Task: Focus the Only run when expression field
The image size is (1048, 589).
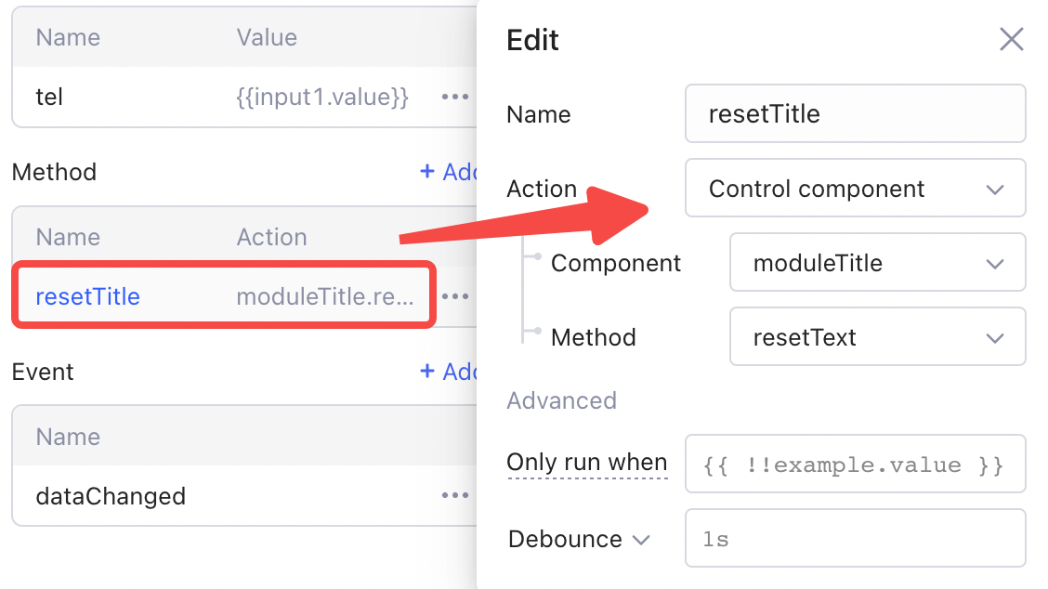Action: click(855, 465)
